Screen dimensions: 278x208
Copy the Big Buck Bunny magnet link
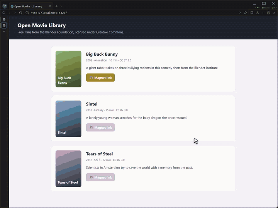pyautogui.click(x=100, y=78)
